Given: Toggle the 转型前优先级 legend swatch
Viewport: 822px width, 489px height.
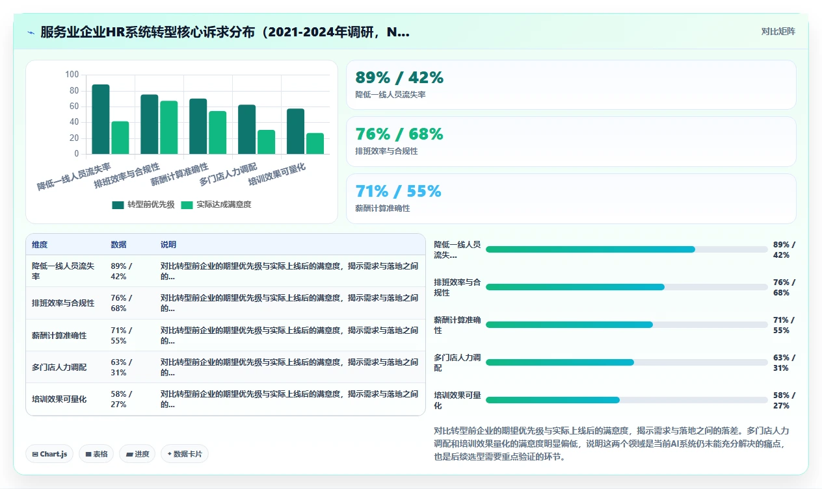Looking at the screenshot, I should tap(118, 205).
